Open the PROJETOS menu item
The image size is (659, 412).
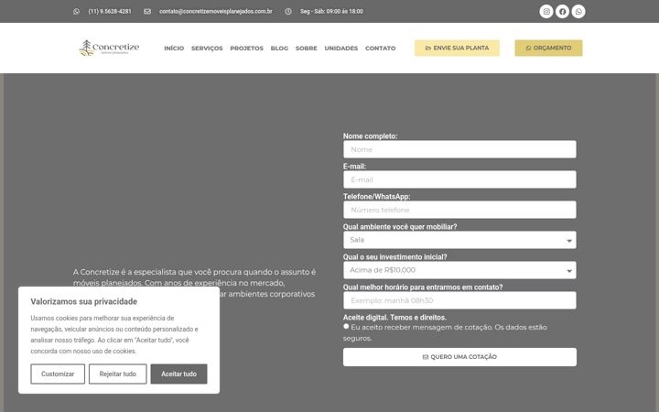click(x=246, y=49)
